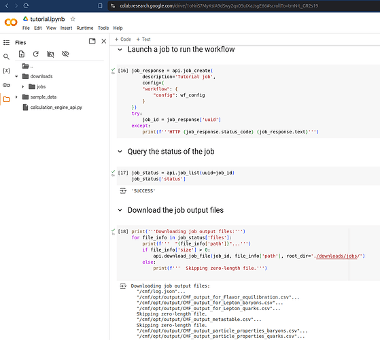380x340 pixels.
Task: Click 'Query the status of the job' heading
Action: (171, 152)
